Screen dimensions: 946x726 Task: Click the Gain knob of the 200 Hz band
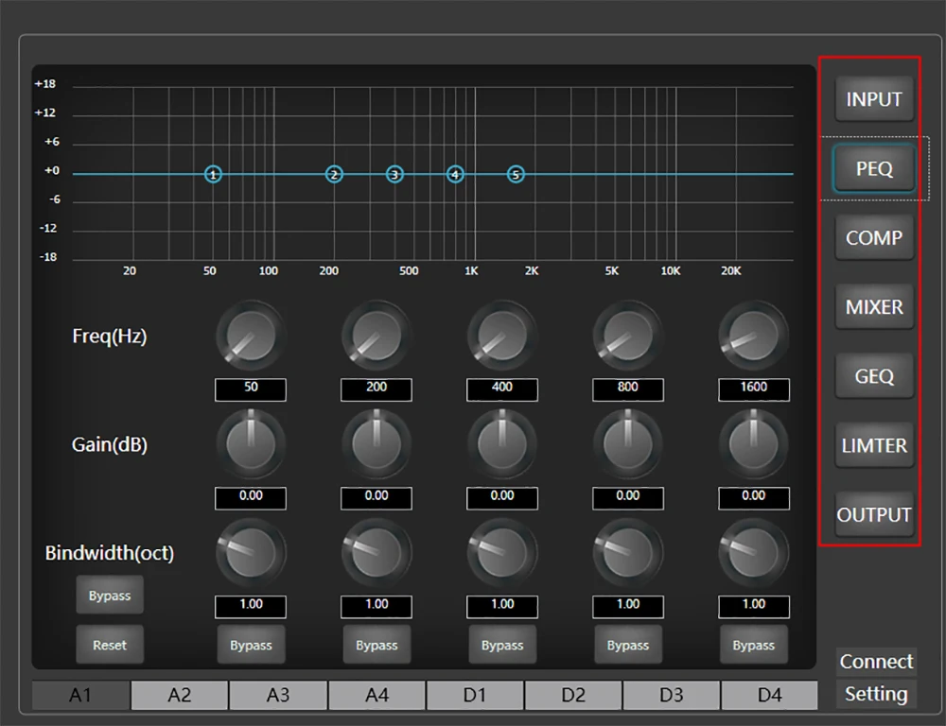click(x=377, y=443)
